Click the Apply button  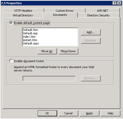(89, 113)
